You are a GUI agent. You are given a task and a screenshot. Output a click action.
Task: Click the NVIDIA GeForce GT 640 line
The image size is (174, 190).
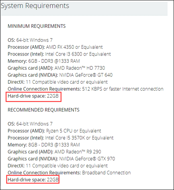60,75
